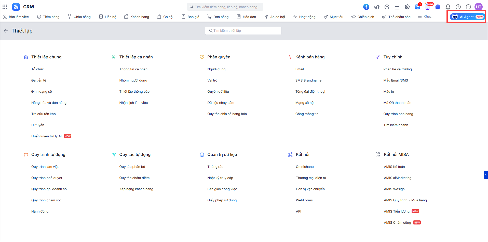Expand the right side panel chevron
Screen dimensions: 488x242
486,175
